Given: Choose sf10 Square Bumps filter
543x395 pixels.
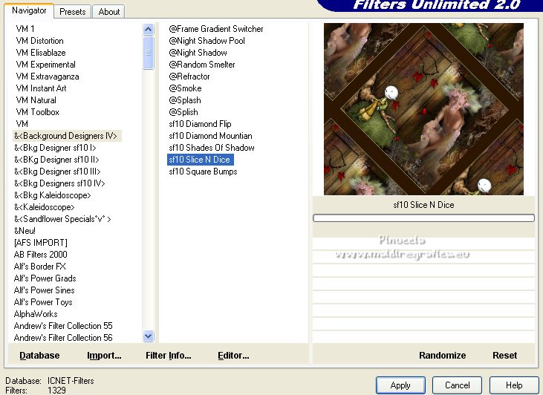Looking at the screenshot, I should click(x=203, y=172).
